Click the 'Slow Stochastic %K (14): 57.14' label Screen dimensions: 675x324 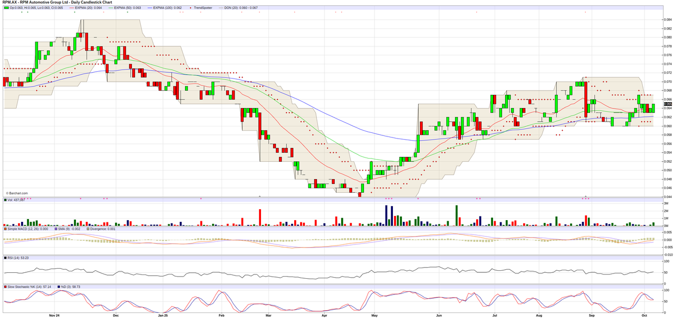click(30, 287)
